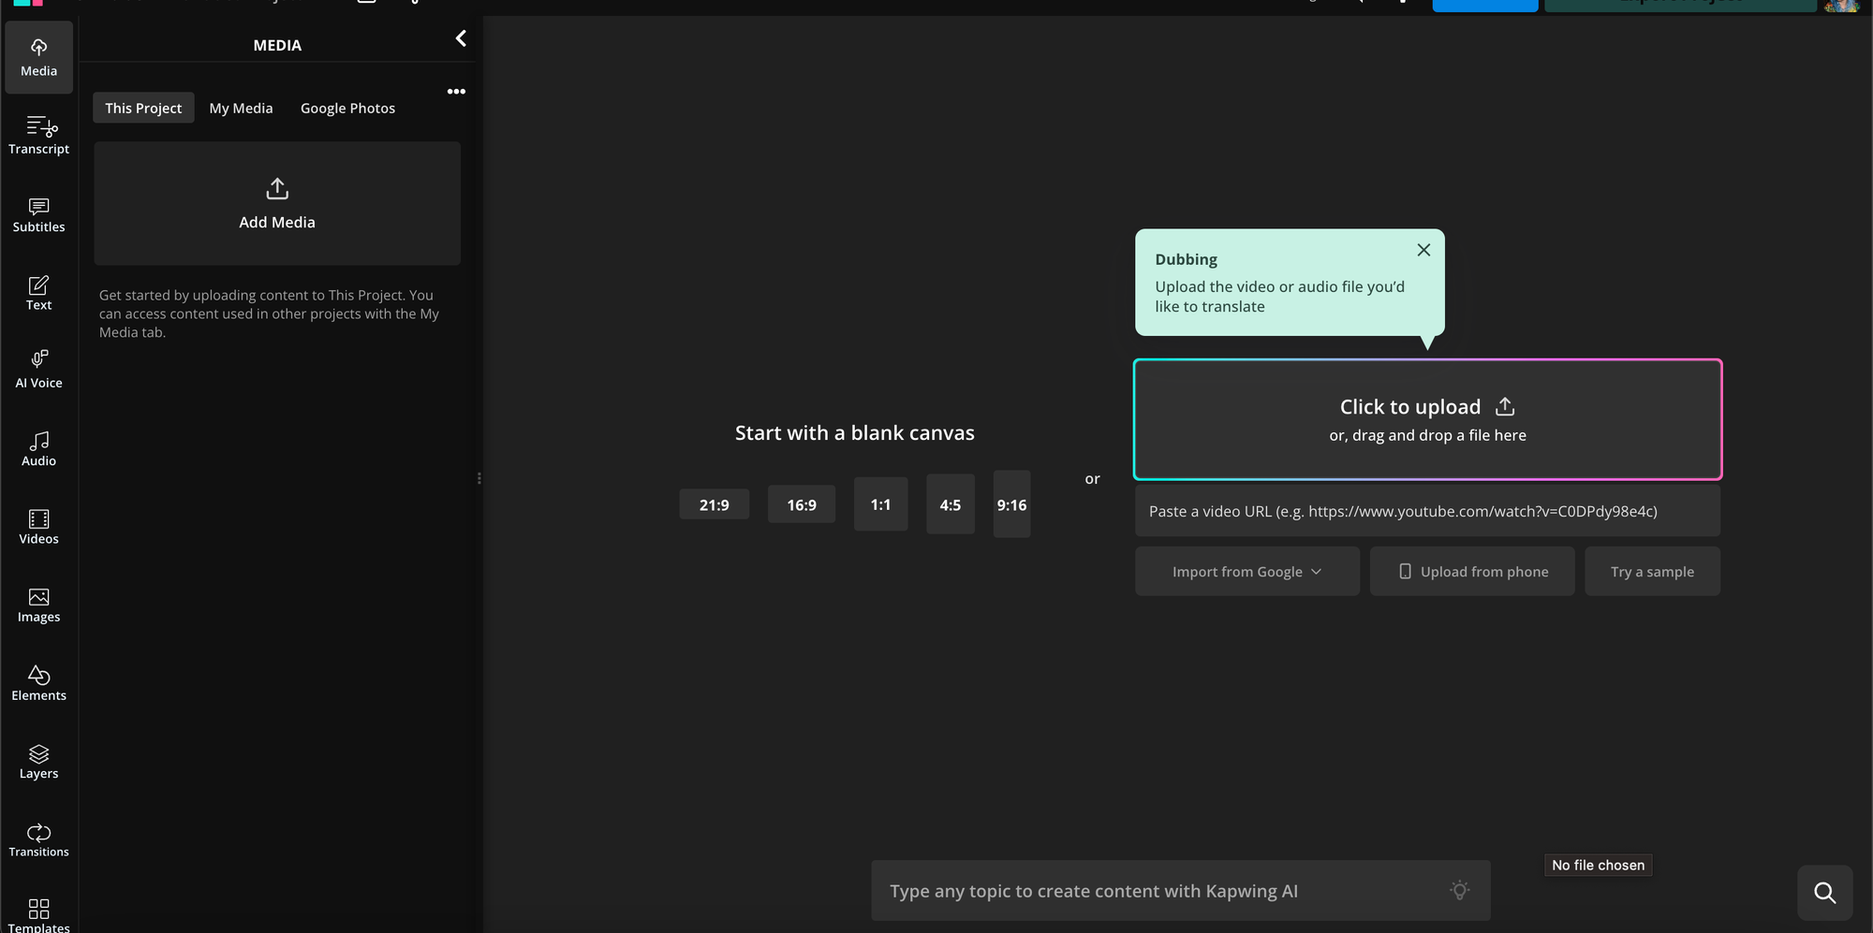
Task: Click Try a sample
Action: [x=1652, y=571]
